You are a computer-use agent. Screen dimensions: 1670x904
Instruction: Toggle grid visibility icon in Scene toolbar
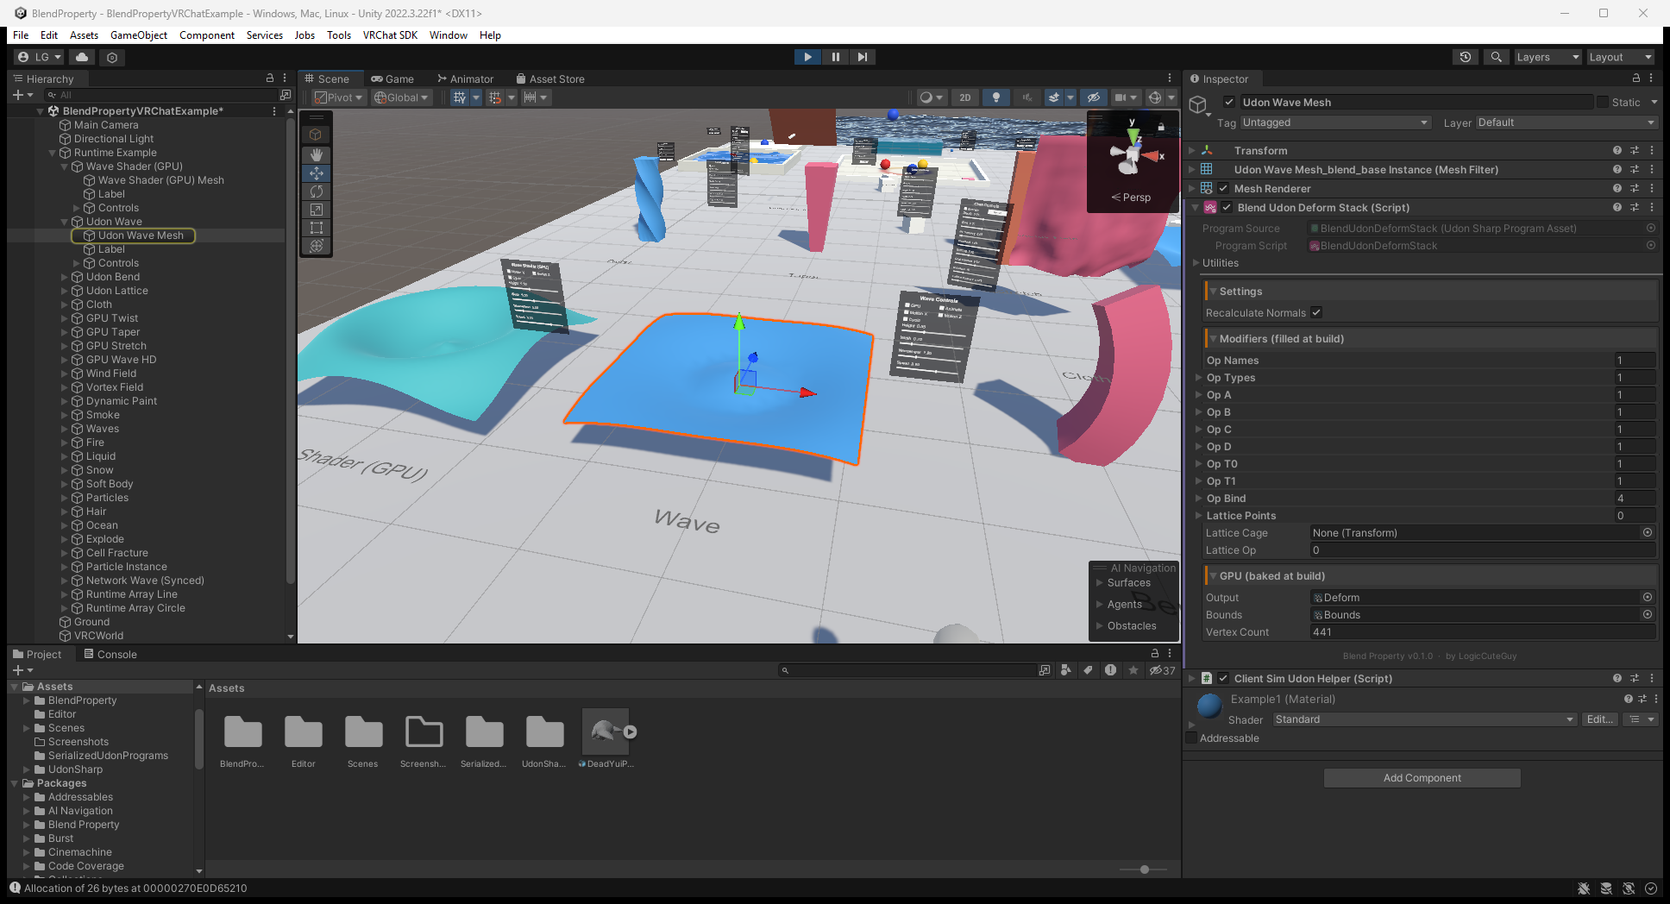[x=460, y=97]
